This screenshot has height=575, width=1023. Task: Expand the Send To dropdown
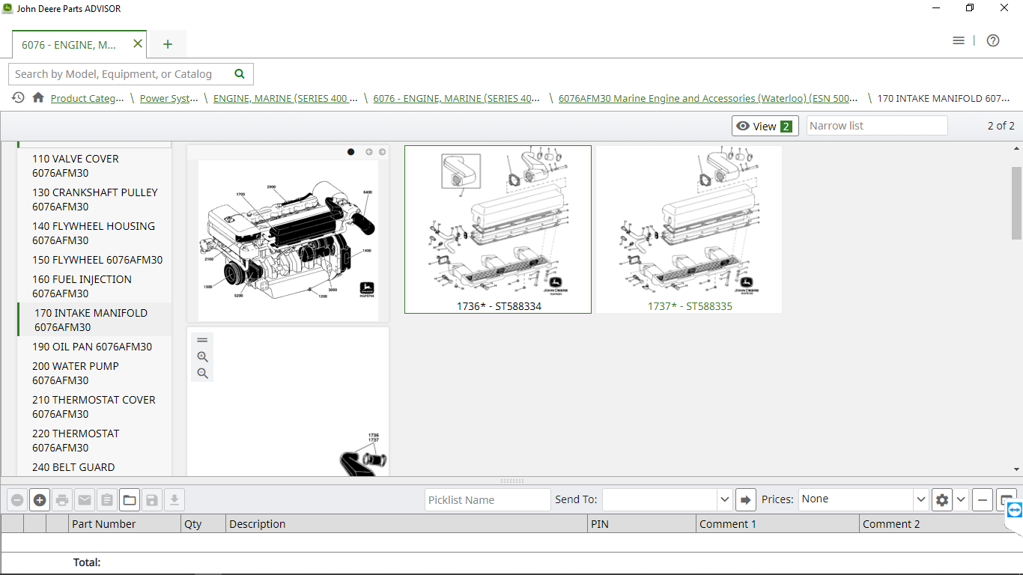click(724, 499)
